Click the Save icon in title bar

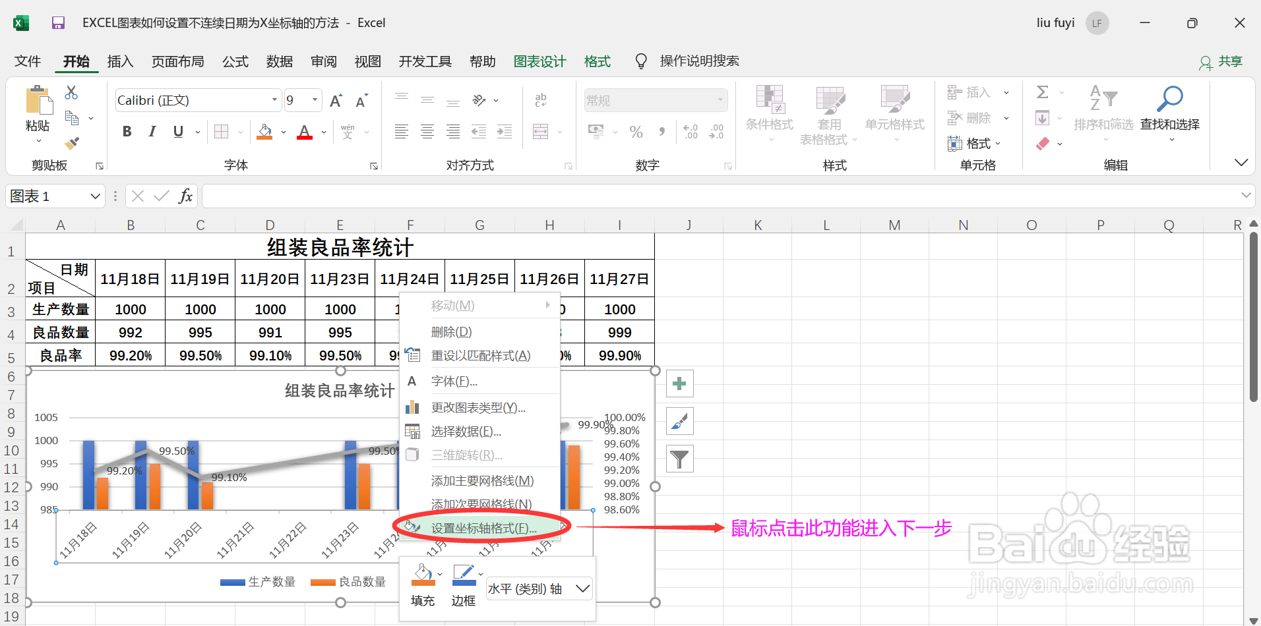[x=58, y=23]
